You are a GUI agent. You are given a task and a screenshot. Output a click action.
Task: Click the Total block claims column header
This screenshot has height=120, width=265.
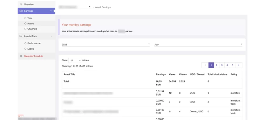coord(217,74)
